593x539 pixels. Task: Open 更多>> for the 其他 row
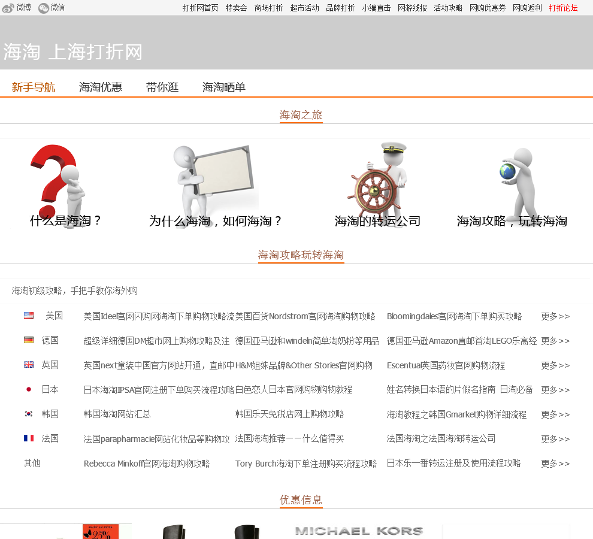(x=555, y=464)
